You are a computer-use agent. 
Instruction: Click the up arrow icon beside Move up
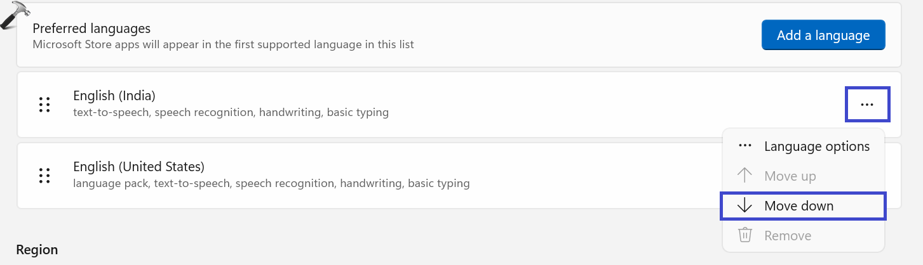point(745,176)
